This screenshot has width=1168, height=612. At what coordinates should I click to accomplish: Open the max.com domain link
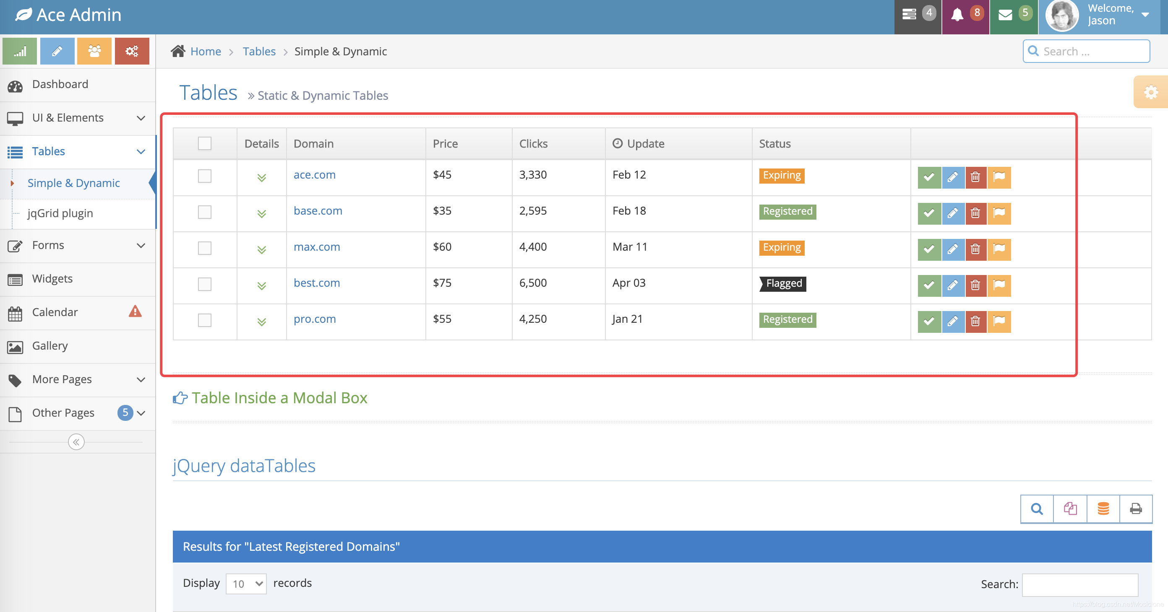[317, 247]
